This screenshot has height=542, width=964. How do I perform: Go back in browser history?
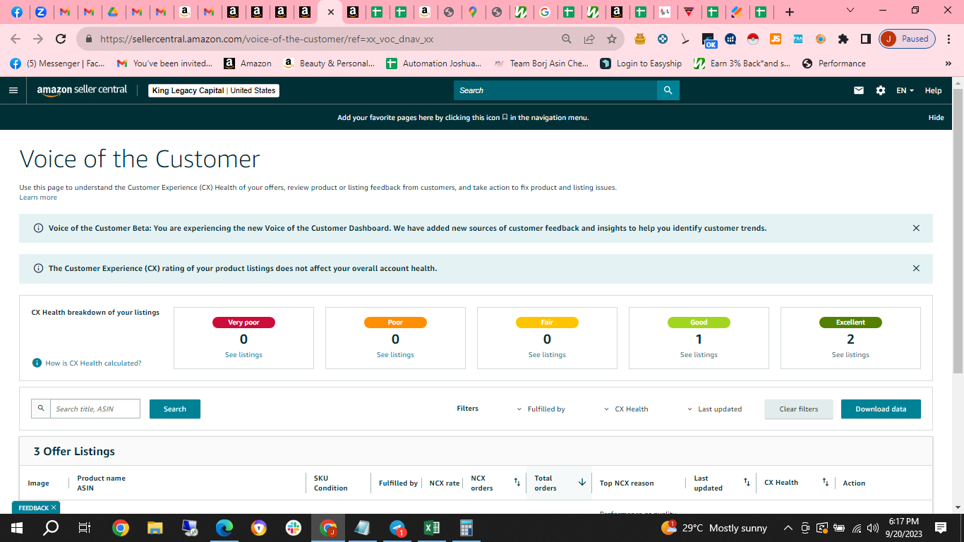pos(16,39)
